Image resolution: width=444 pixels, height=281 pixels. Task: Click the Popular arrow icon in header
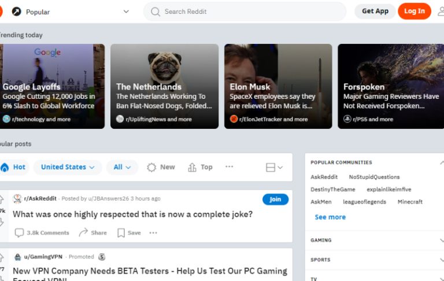(16, 12)
